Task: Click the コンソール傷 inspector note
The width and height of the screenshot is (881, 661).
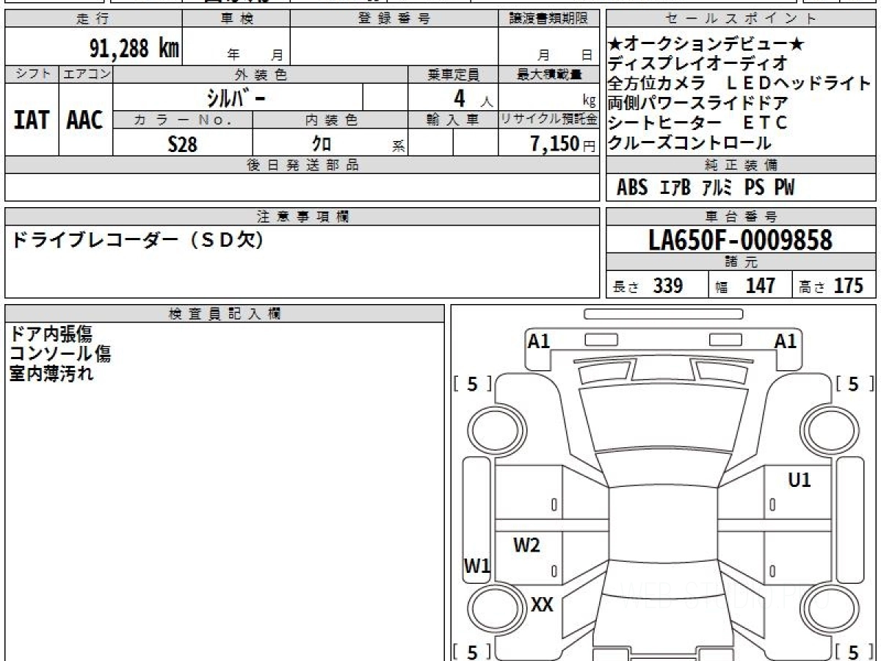Action: point(60,354)
